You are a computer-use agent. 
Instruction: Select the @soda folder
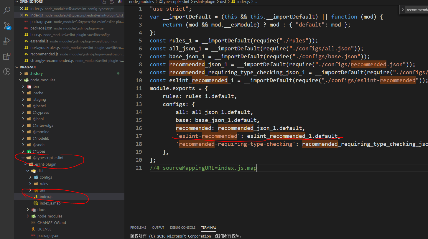click(69, 145)
